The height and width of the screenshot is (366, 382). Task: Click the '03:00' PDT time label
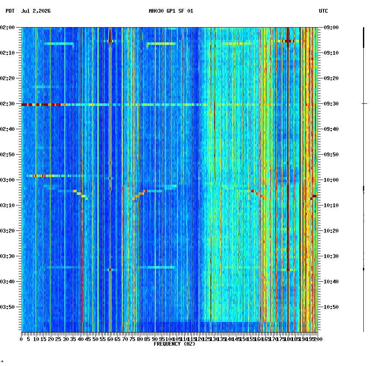[7, 180]
